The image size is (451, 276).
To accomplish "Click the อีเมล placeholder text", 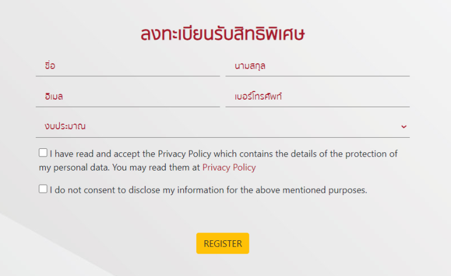I will click(54, 96).
